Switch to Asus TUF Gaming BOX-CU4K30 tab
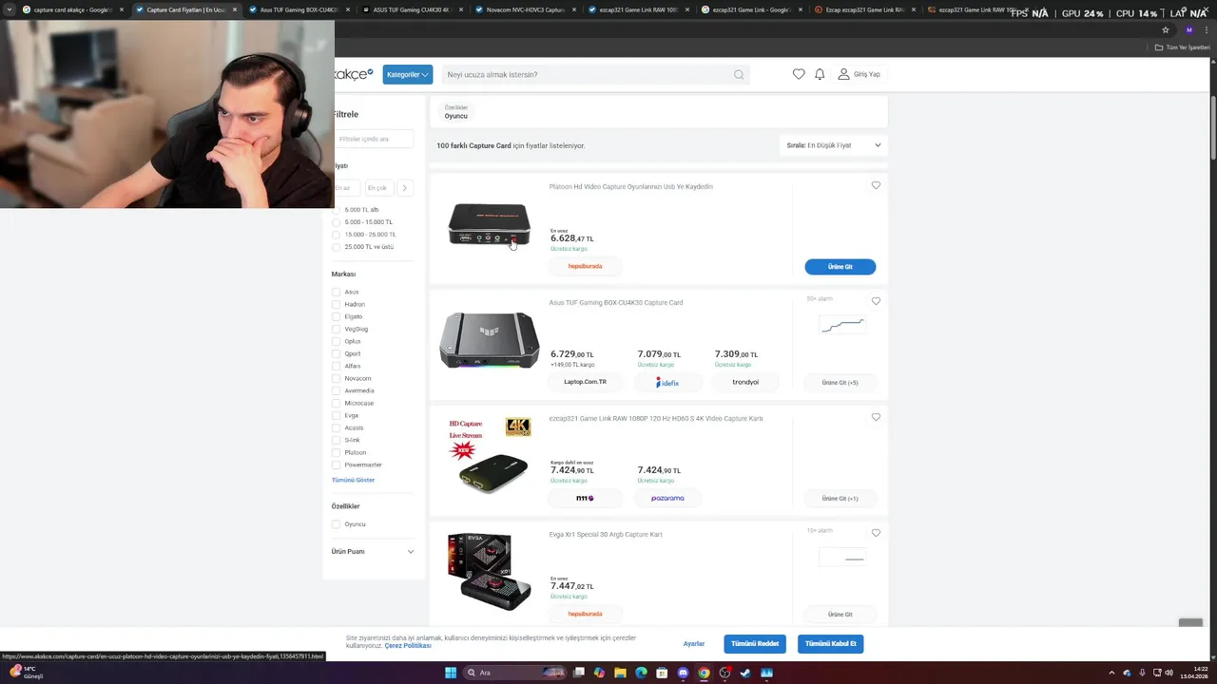The width and height of the screenshot is (1217, 684). click(x=299, y=9)
